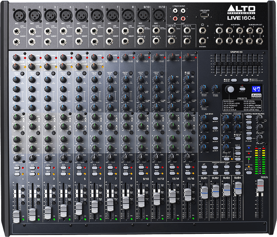The image size is (277, 237).
Task: Click the "50-59 VOCAL" preset text
Action: pyautogui.click(x=249, y=101)
